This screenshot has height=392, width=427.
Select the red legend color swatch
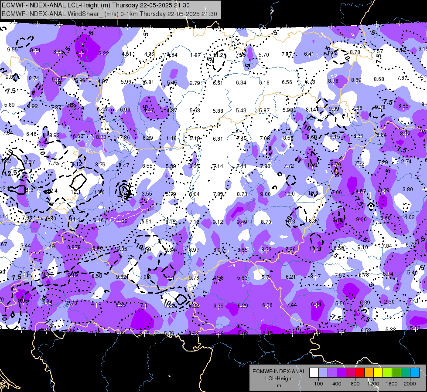(360, 372)
